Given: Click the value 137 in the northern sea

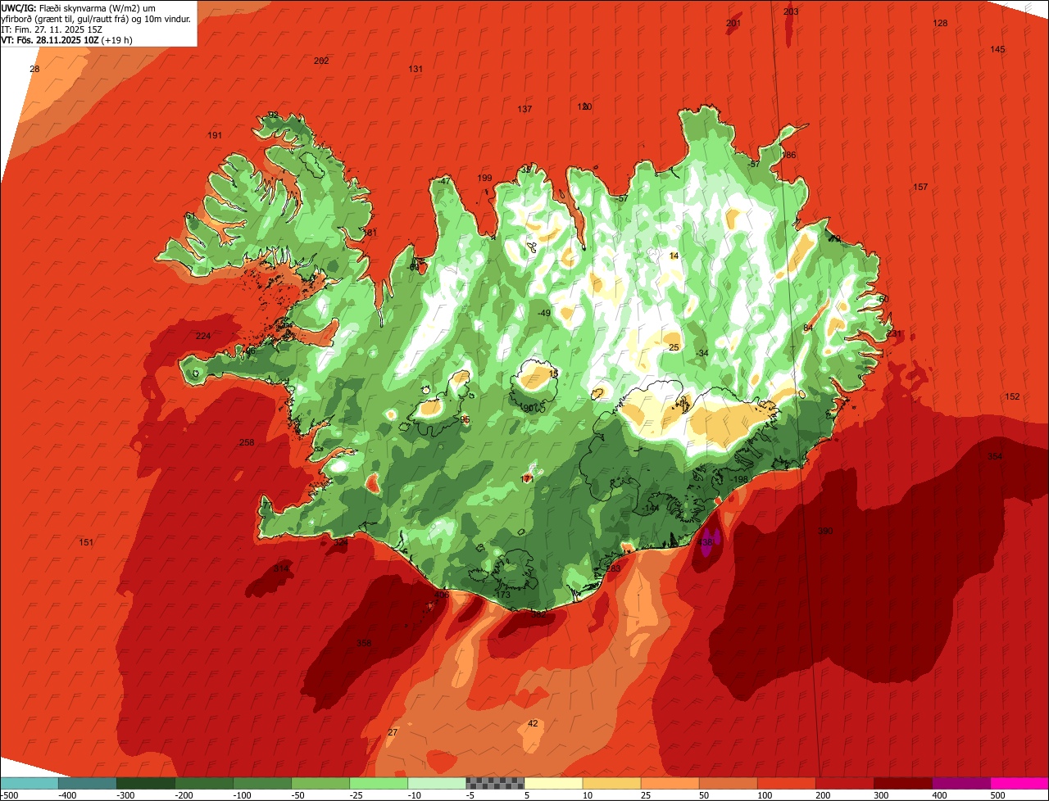Looking at the screenshot, I should [x=524, y=110].
